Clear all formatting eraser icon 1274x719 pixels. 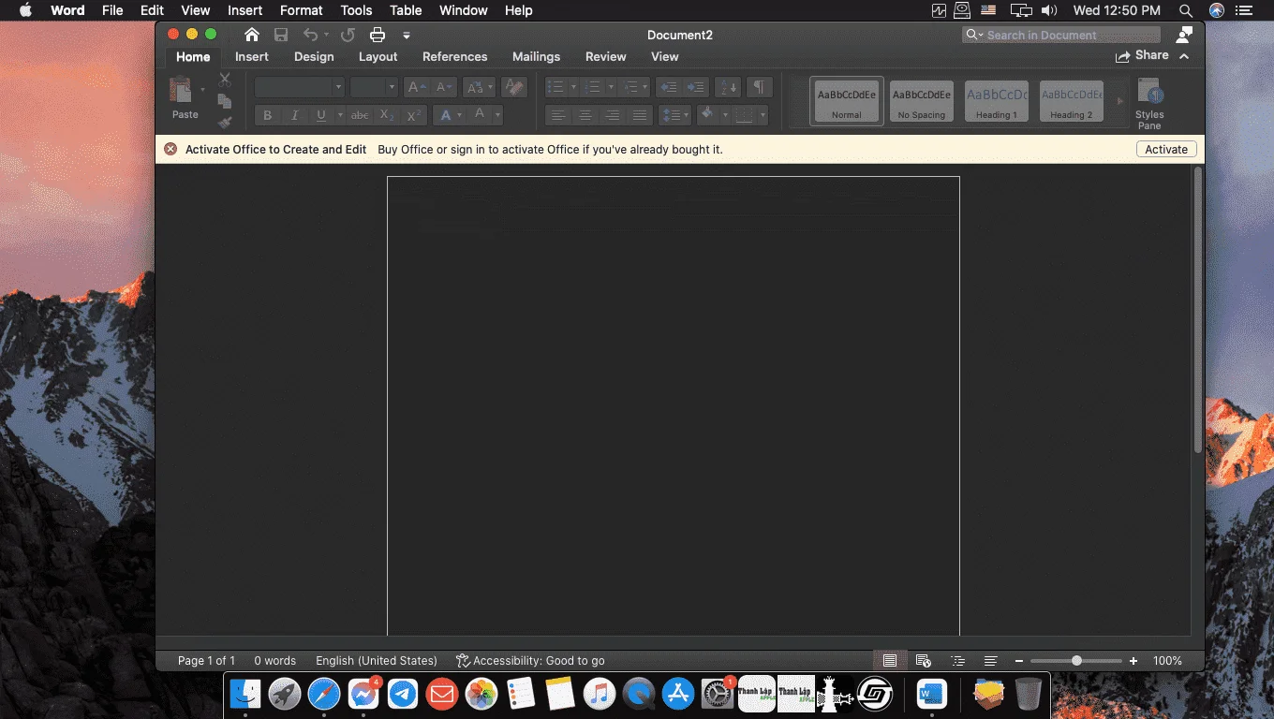click(x=512, y=87)
